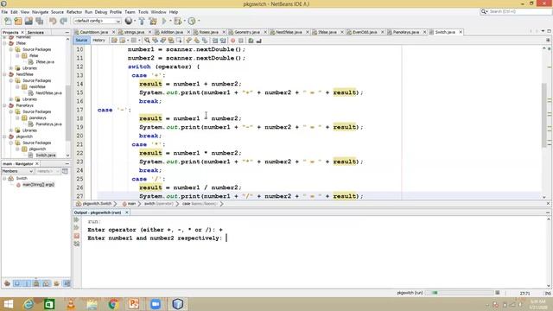Screen dimensions: 553x311
Task: Collapse the pkgswitch project node
Action: (x=5, y=136)
